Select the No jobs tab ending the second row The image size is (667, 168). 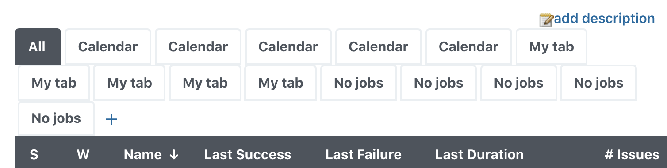598,83
